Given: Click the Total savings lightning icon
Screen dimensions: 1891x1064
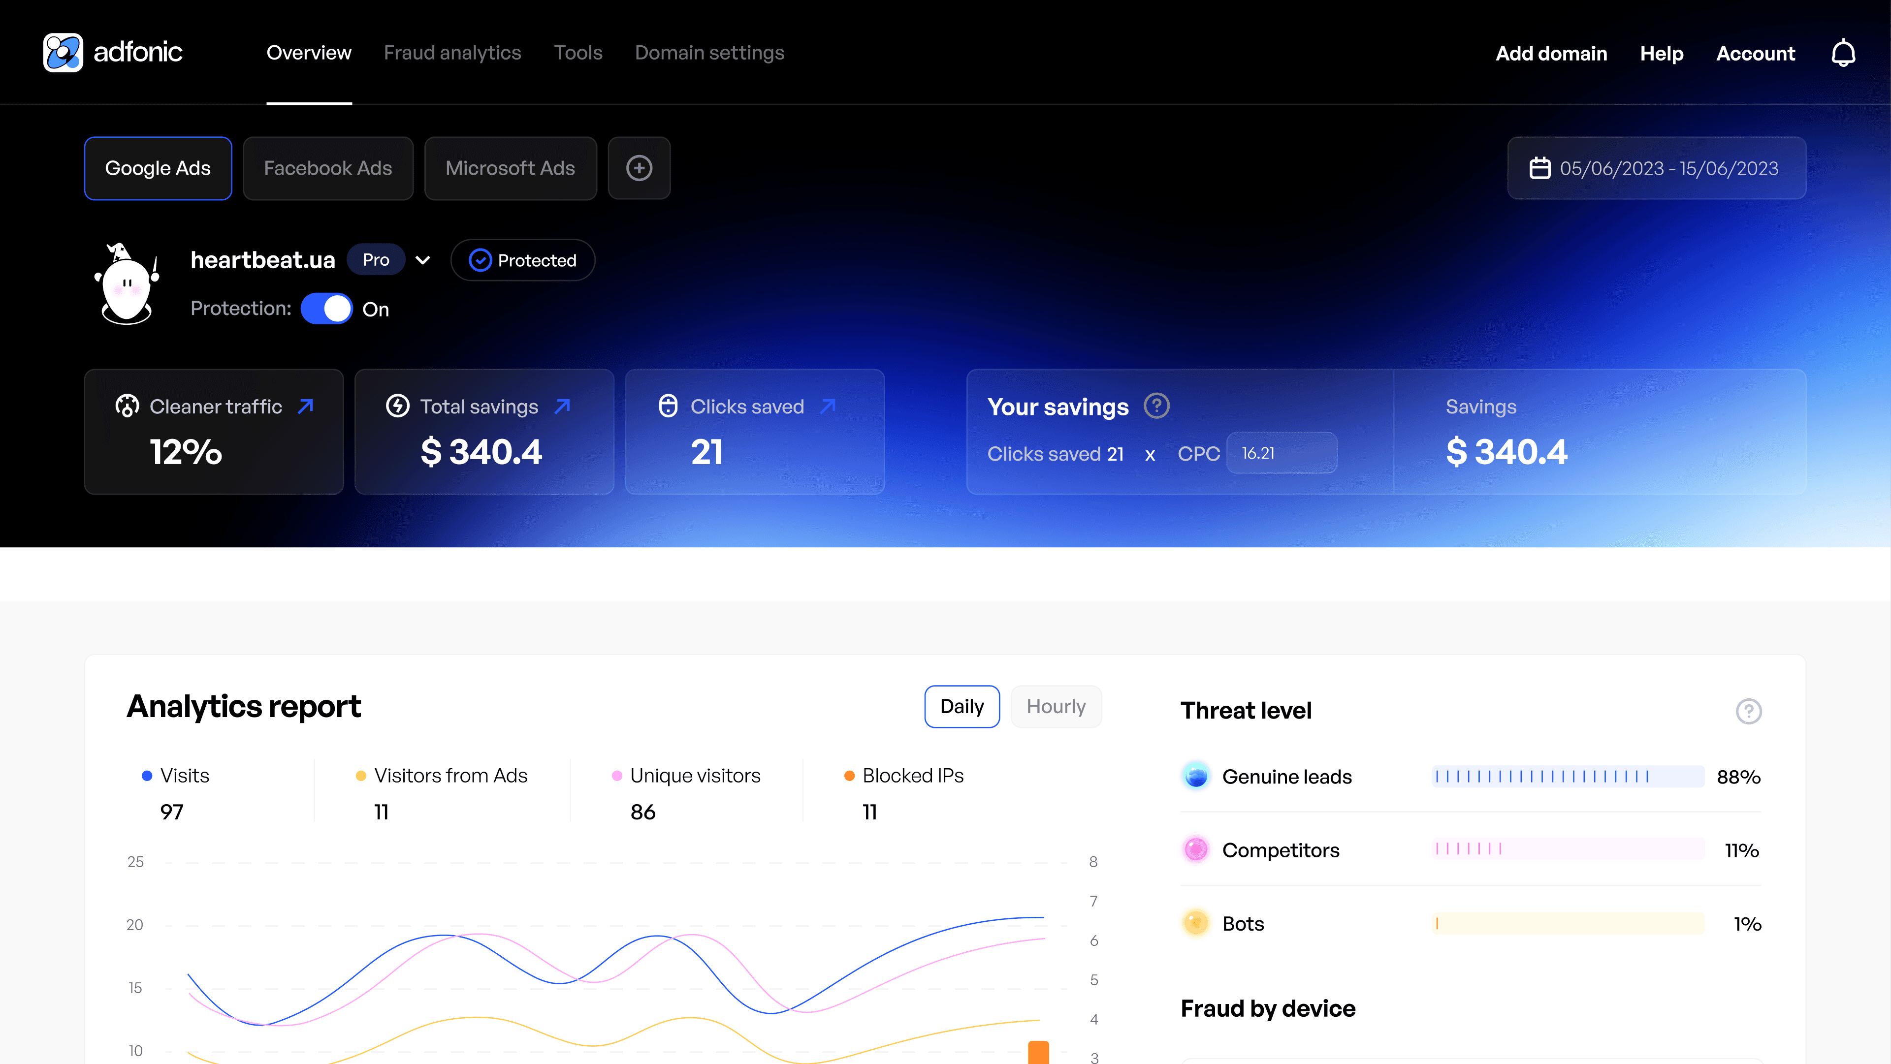Looking at the screenshot, I should [397, 406].
